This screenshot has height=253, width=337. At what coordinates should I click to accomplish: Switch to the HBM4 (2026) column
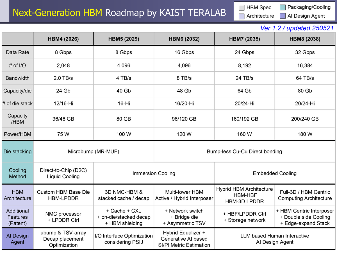pyautogui.click(x=63, y=39)
